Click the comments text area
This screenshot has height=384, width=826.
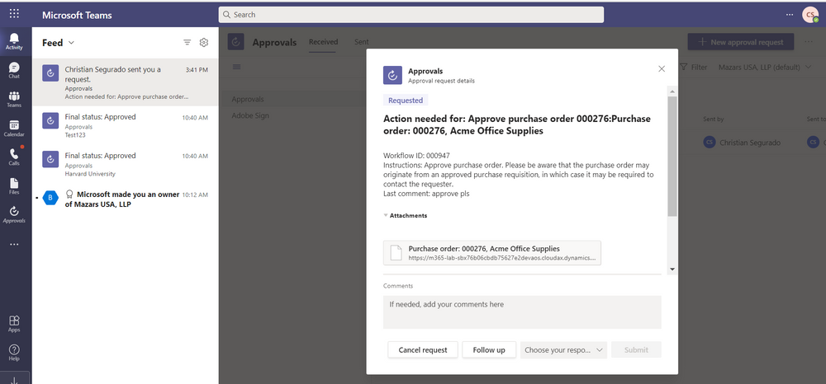522,312
